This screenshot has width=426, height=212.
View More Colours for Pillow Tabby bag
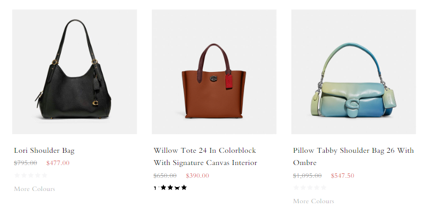tap(313, 201)
